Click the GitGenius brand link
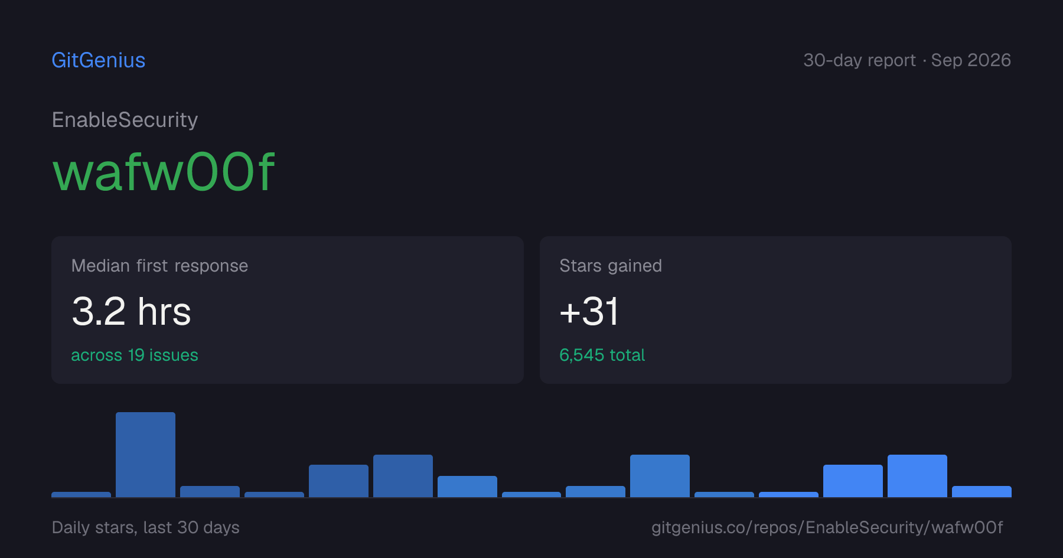Screen dimensions: 1063x558 coord(99,60)
